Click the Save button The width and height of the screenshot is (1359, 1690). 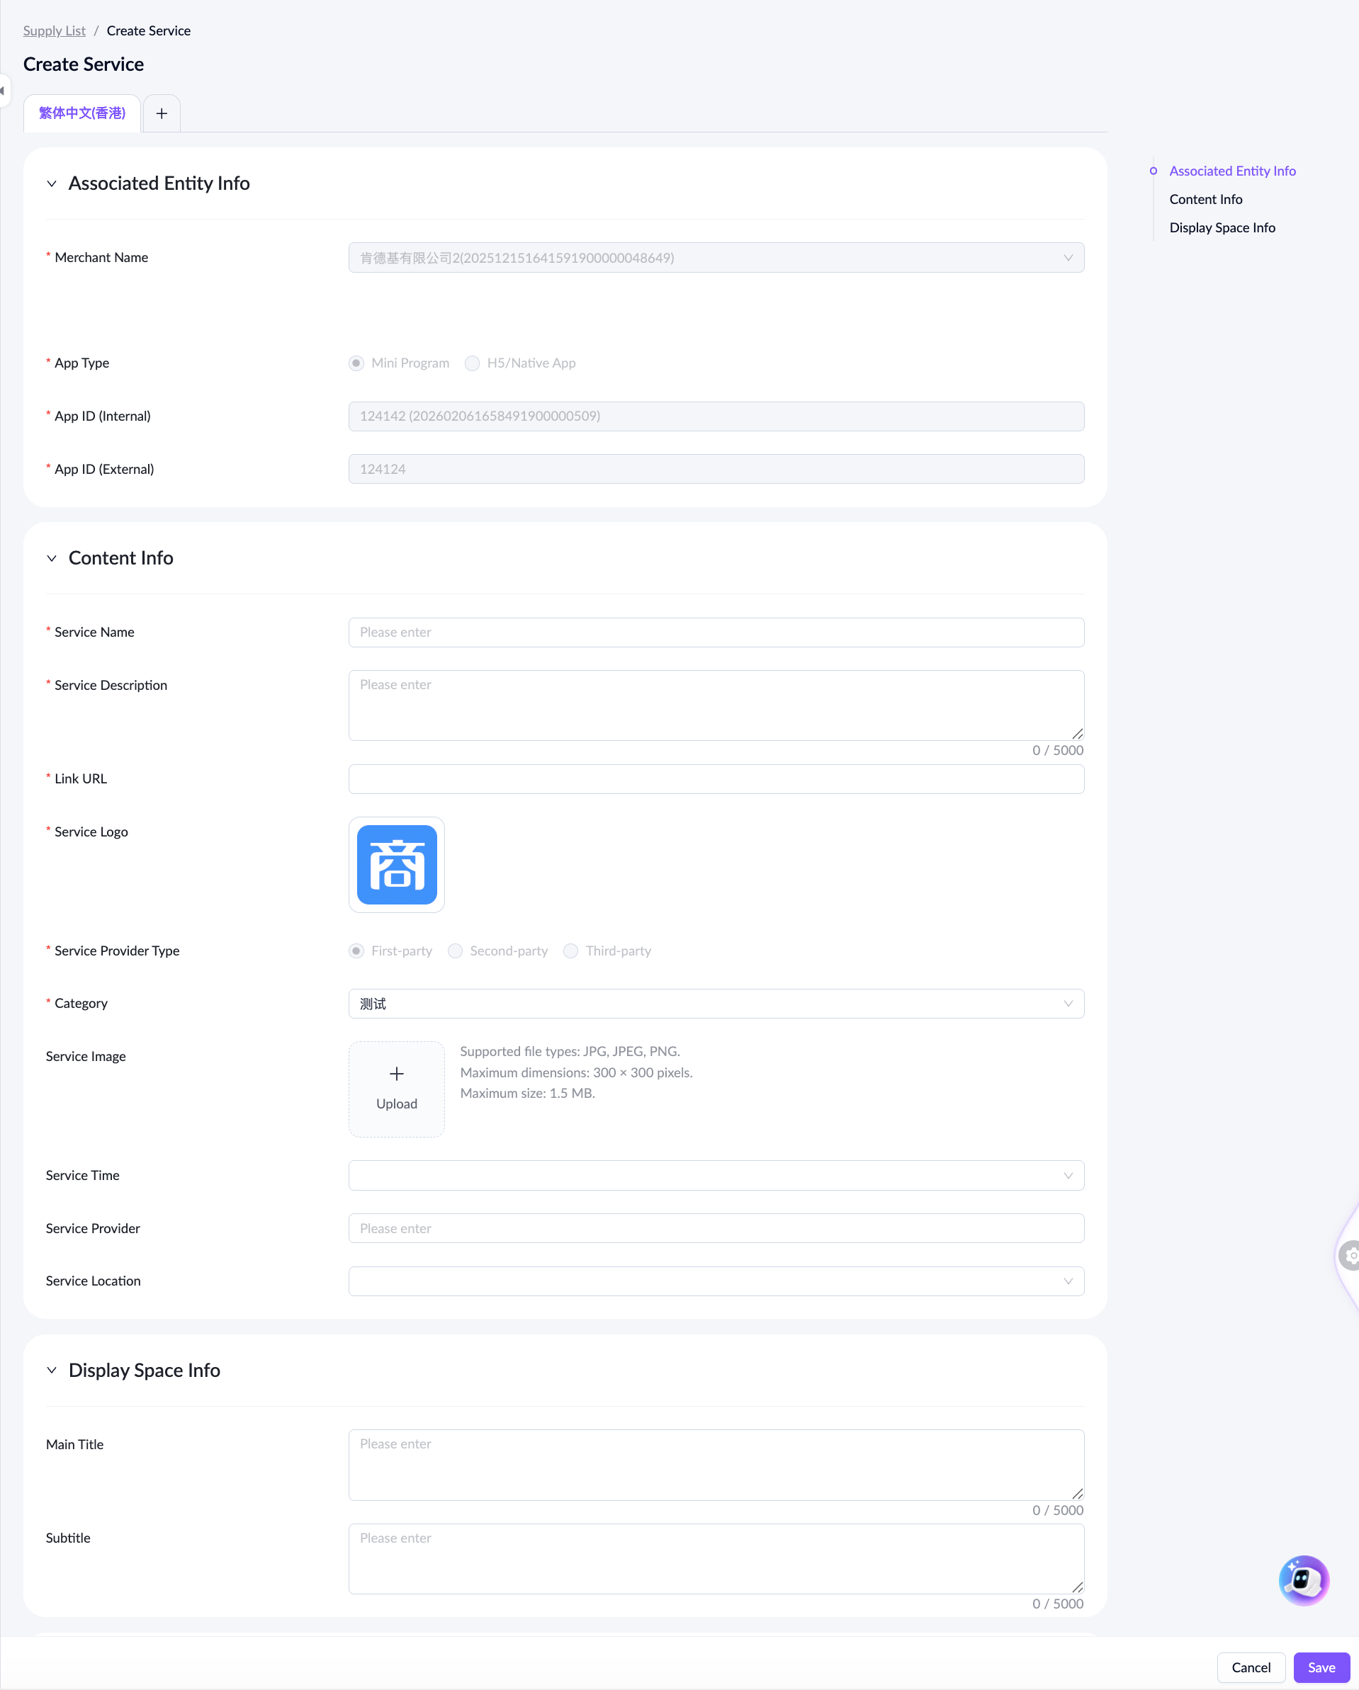1321,1667
